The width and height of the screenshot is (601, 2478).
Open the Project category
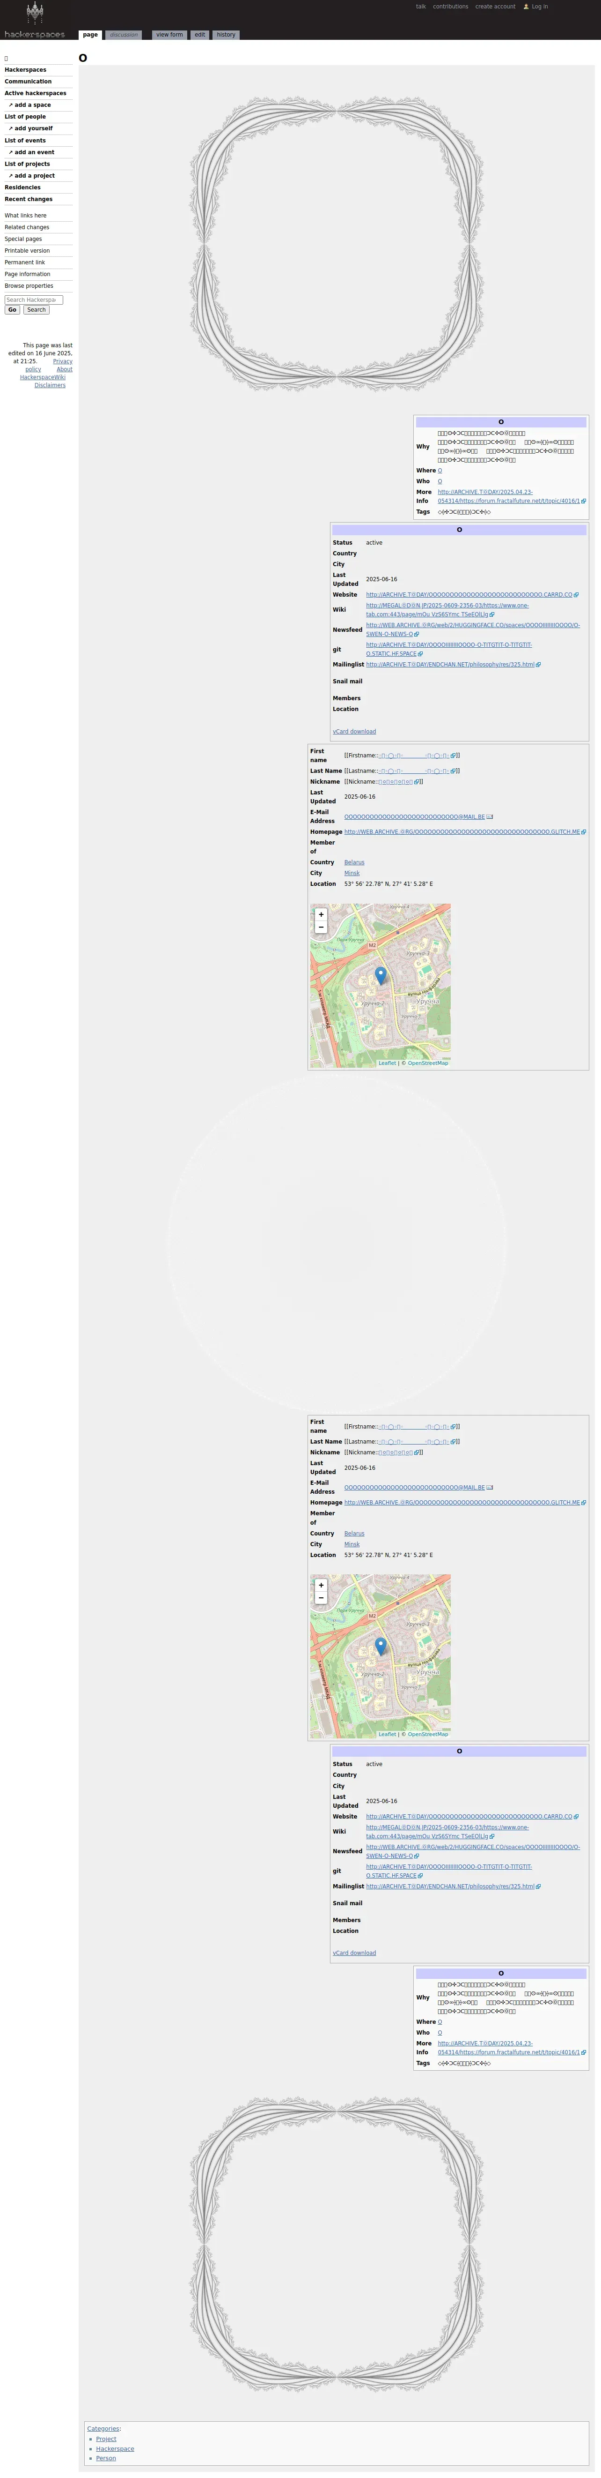pyautogui.click(x=106, y=2439)
